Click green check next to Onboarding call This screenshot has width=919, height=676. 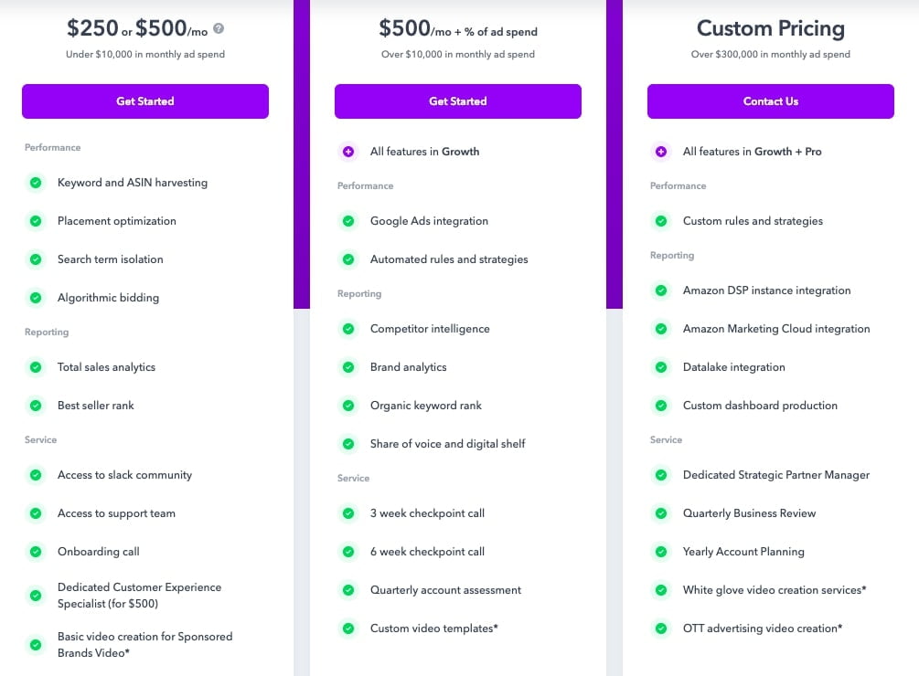(x=36, y=552)
